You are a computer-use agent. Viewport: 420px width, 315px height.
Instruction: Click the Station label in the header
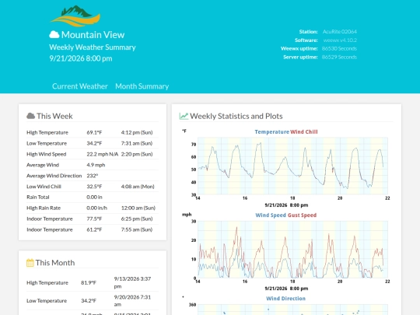click(x=308, y=32)
